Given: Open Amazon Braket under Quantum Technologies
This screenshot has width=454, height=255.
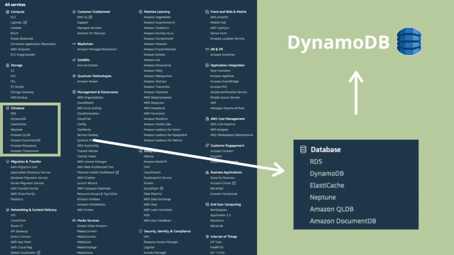Looking at the screenshot, I should pos(88,81).
